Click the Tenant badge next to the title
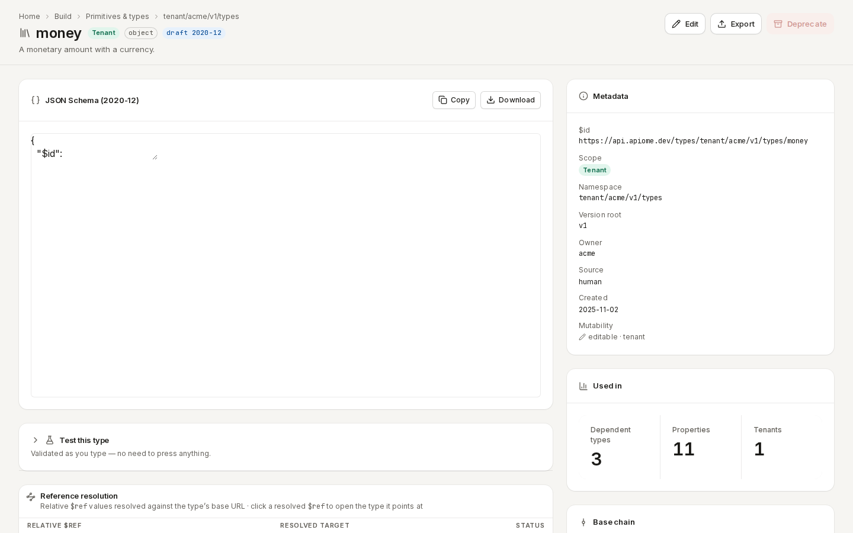 [x=104, y=33]
